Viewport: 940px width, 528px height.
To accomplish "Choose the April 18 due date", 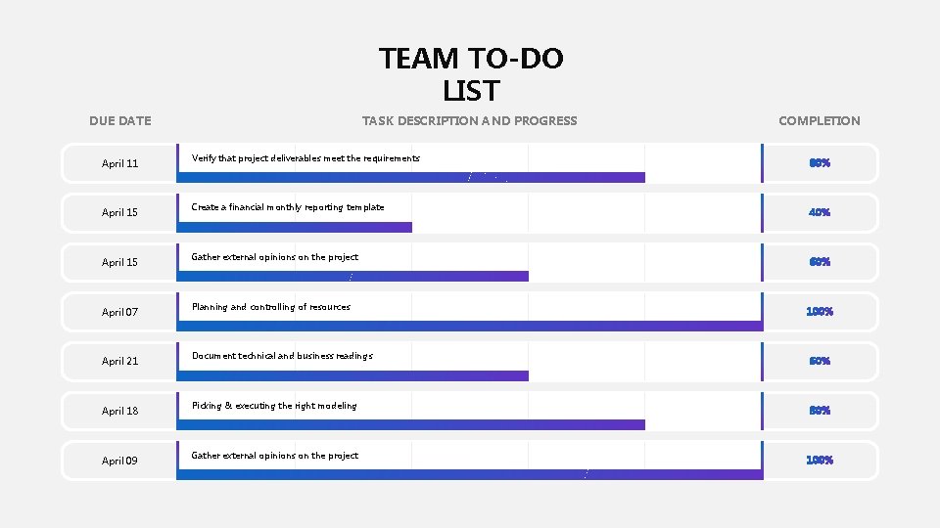I will (119, 411).
